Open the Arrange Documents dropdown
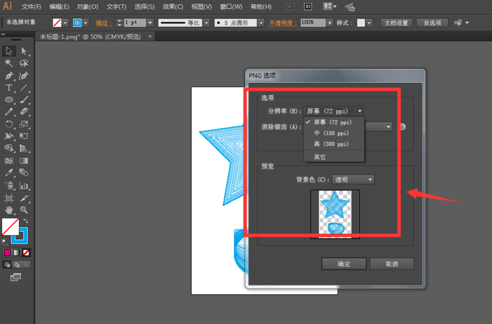Viewport: 492px width, 324px height. (x=330, y=6)
